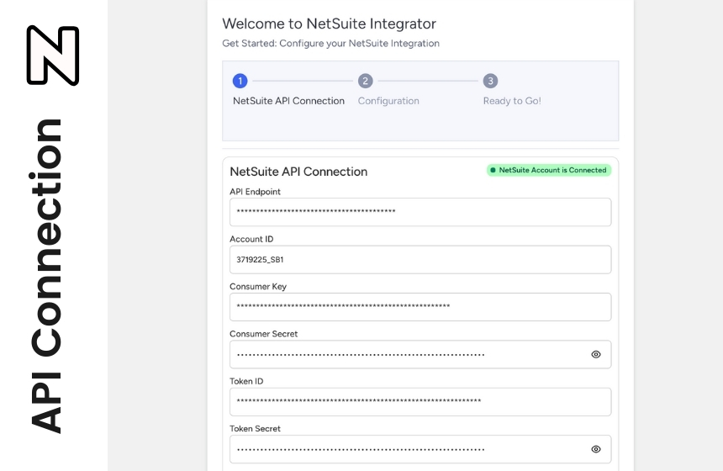The width and height of the screenshot is (723, 471).
Task: Click the N logo icon
Action: click(53, 56)
